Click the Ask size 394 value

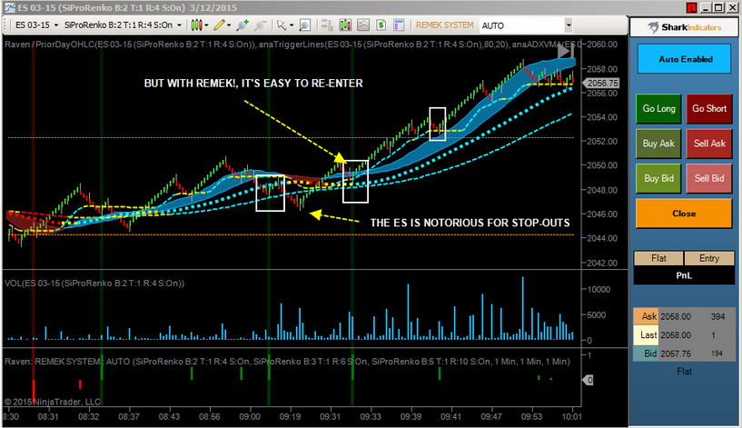[717, 316]
